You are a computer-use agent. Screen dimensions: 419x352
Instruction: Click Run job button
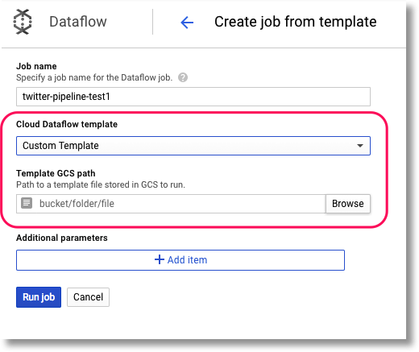click(x=39, y=297)
